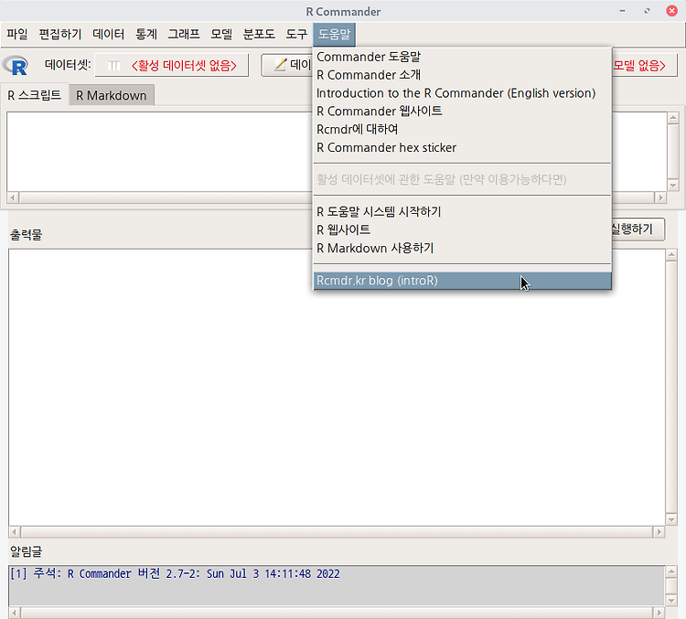This screenshot has width=686, height=619.
Task: Choose R 도움말 시스템 시작하기
Action: [x=462, y=212]
